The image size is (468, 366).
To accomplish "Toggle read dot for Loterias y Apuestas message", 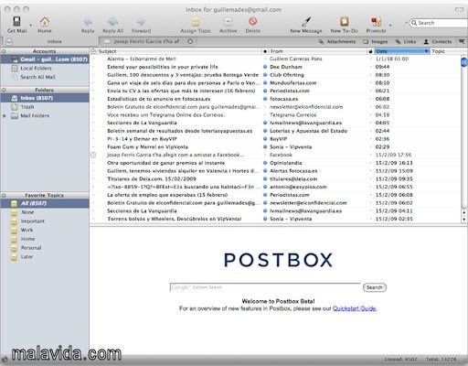I will [x=265, y=131].
